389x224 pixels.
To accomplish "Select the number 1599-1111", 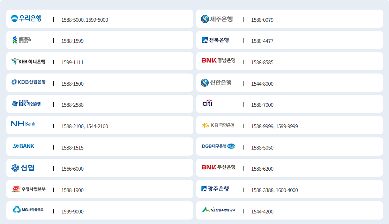I will pos(72,62).
